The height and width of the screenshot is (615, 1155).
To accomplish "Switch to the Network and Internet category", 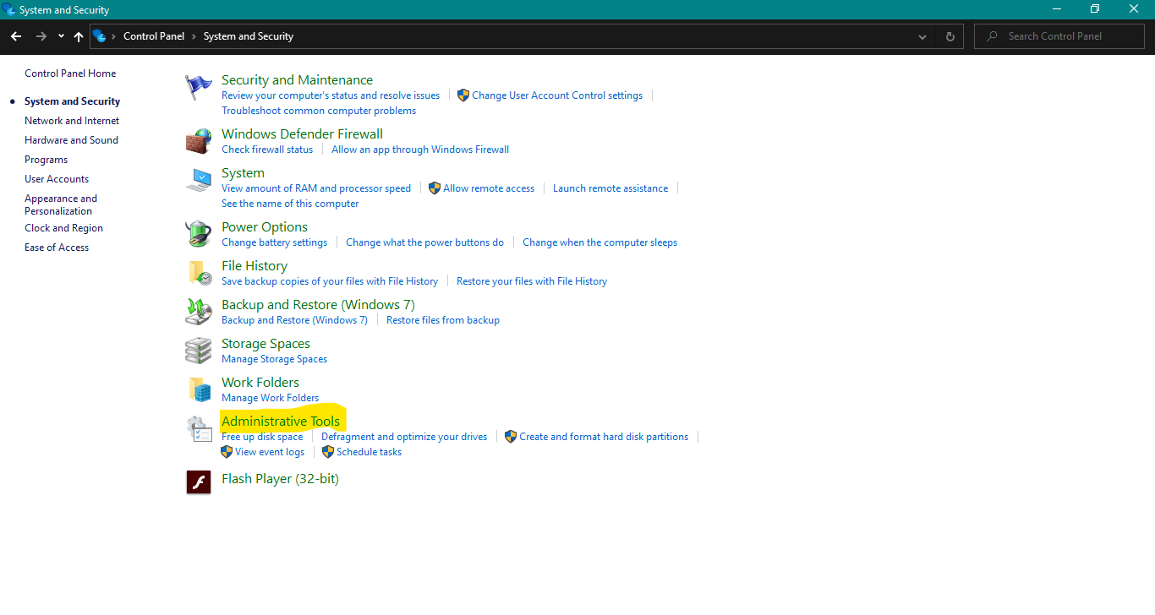I will point(71,120).
